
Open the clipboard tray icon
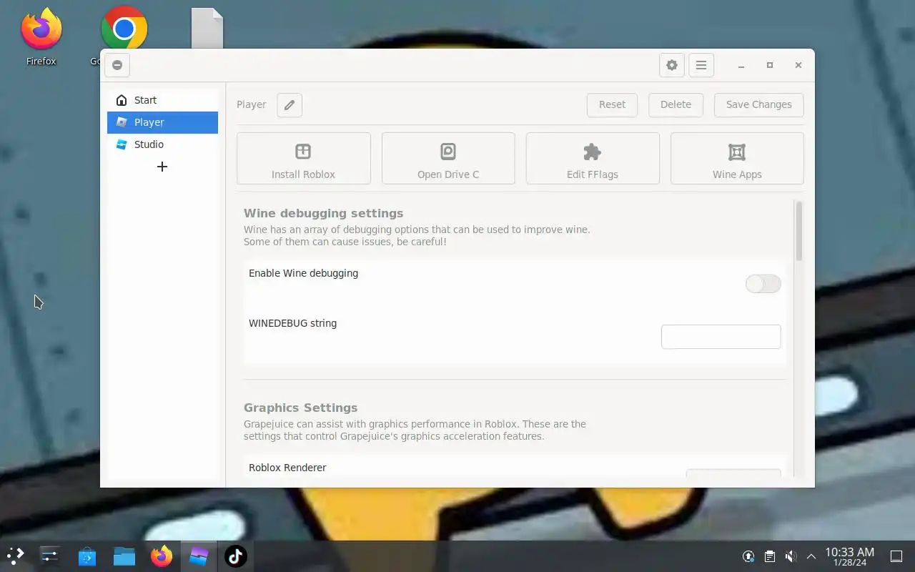(769, 556)
